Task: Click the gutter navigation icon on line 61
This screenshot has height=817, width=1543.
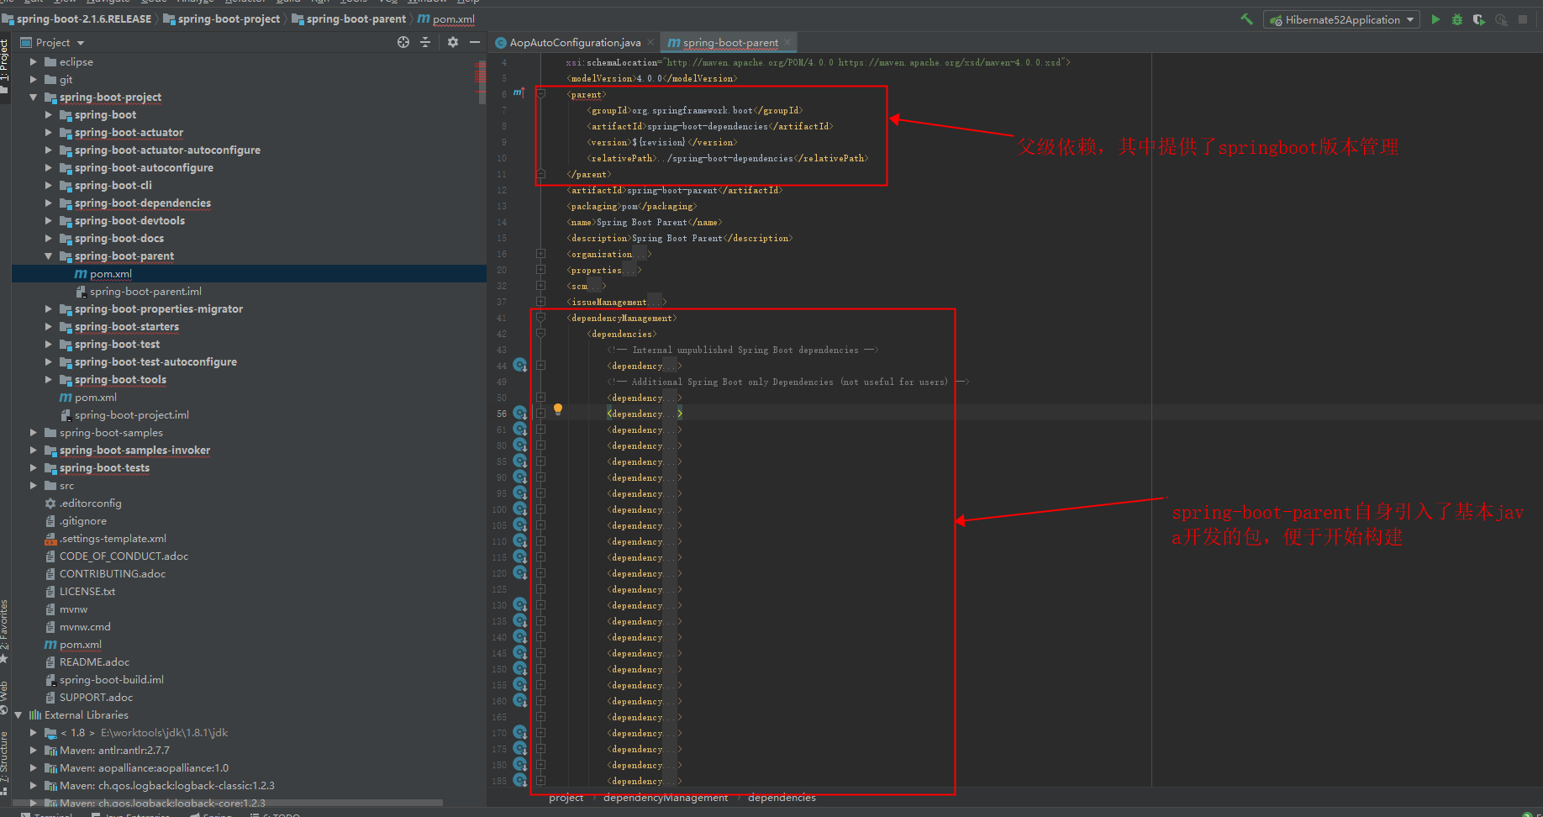Action: (x=520, y=430)
